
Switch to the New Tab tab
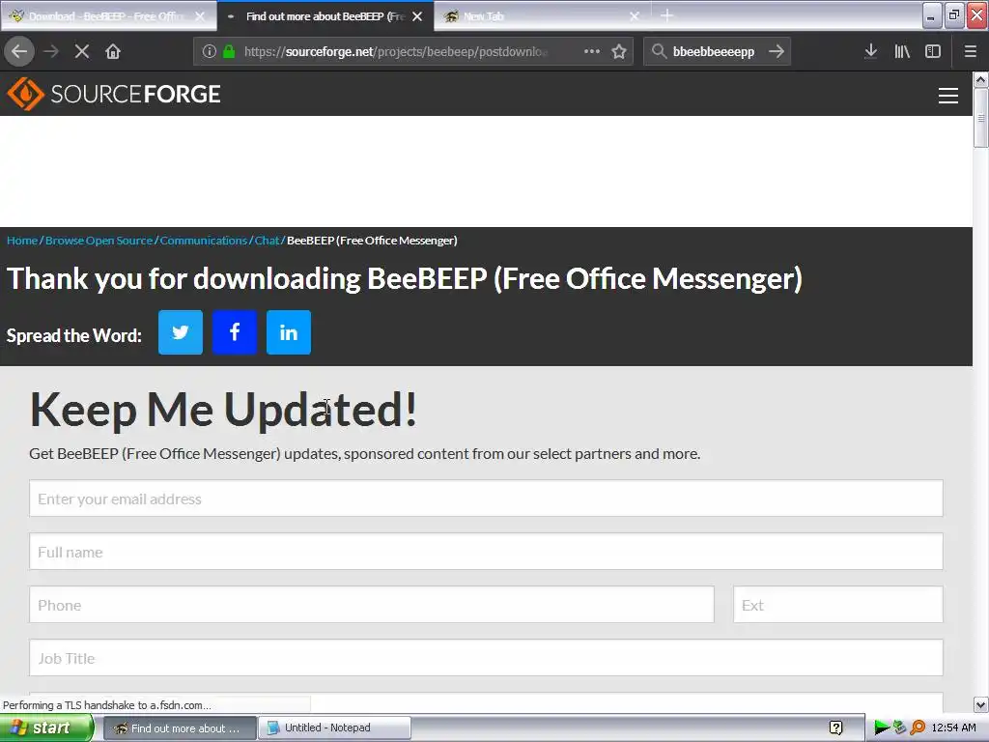pyautogui.click(x=536, y=16)
